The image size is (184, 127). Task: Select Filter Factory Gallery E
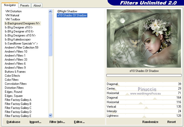pos(18,116)
